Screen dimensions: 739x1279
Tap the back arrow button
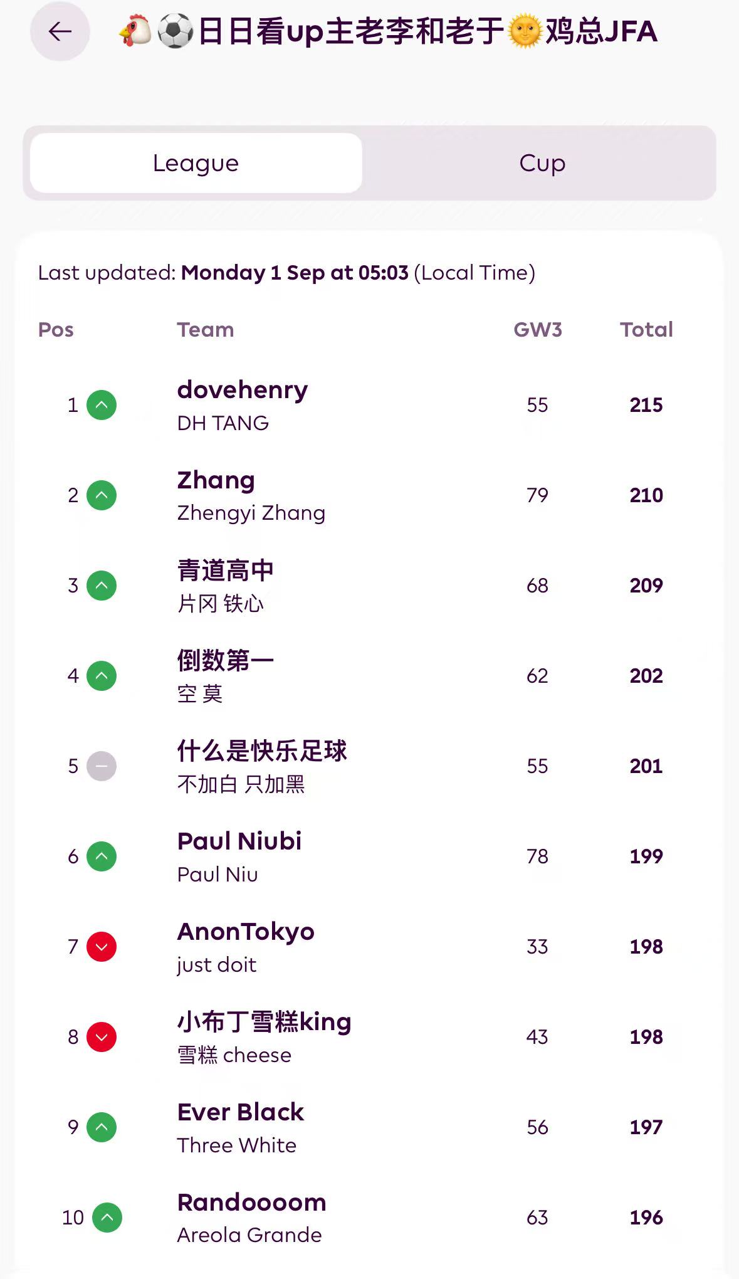(60, 31)
